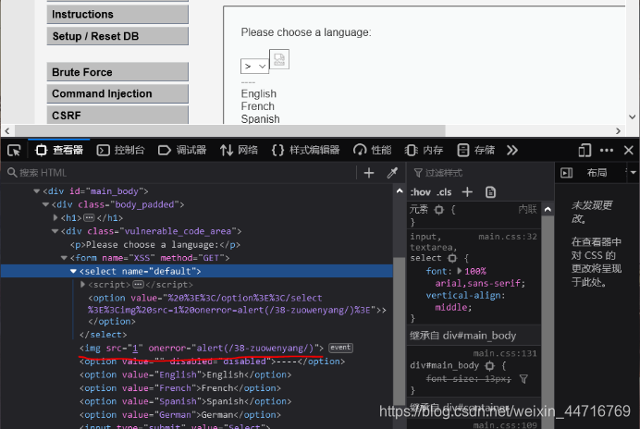Add a new CSS rule
The image size is (640, 429).
(x=467, y=191)
